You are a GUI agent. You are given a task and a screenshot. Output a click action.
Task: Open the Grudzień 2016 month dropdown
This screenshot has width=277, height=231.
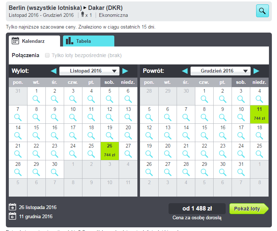pyautogui.click(x=221, y=71)
